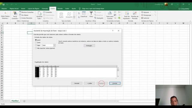Viewport: 192px width, 108px height.
Task: Click the Undo icon in quick access
Action: tap(7, 4)
